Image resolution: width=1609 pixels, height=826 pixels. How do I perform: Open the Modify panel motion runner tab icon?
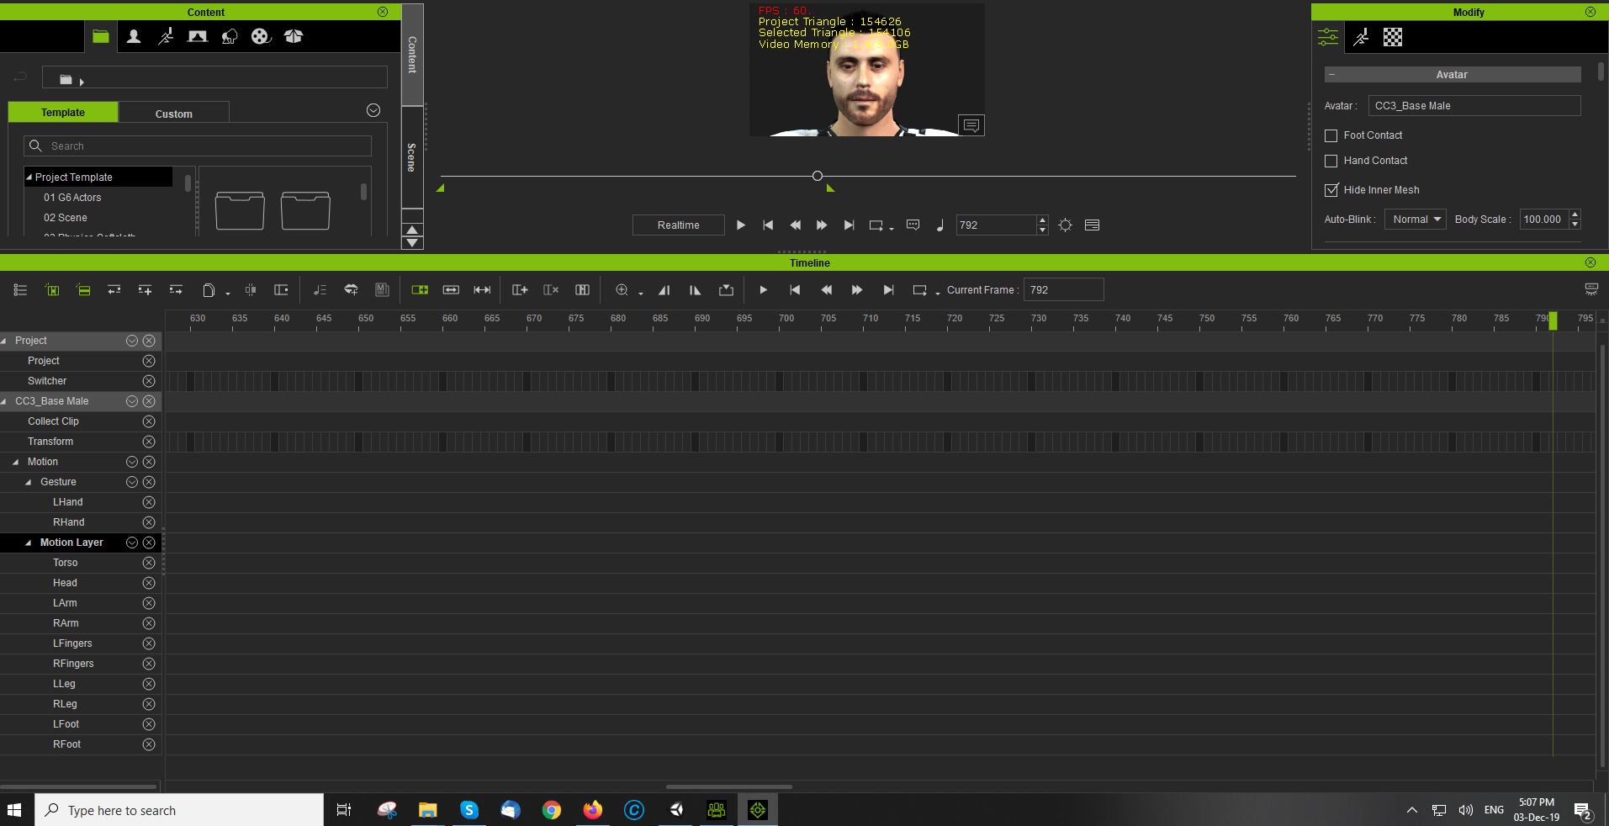coord(1361,37)
